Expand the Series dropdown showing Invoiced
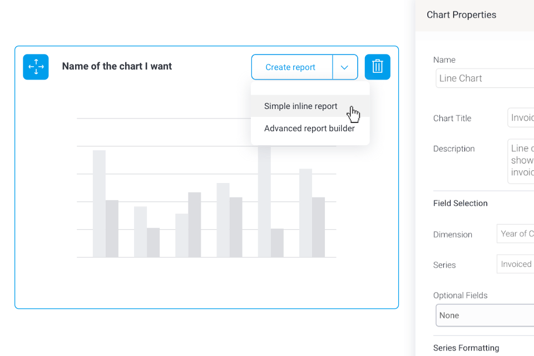The height and width of the screenshot is (356, 534). [x=515, y=264]
